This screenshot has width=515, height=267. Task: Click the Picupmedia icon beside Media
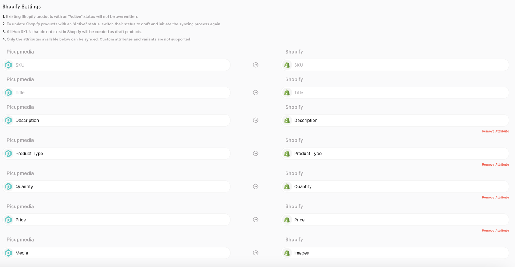pyautogui.click(x=8, y=253)
